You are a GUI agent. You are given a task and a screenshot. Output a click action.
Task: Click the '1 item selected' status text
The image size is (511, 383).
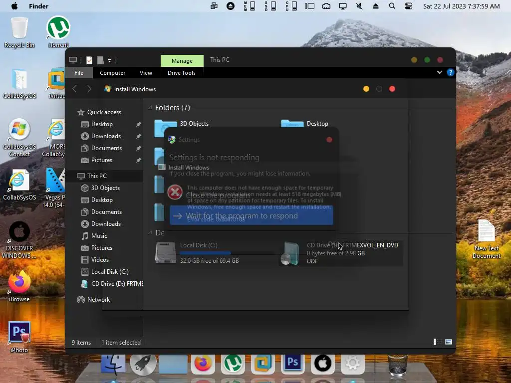tap(121, 342)
